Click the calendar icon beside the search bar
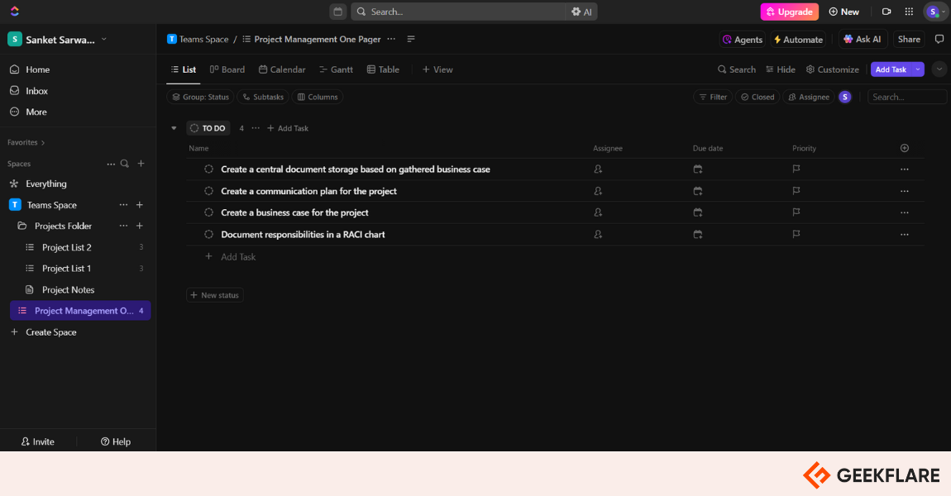951x496 pixels. point(337,12)
